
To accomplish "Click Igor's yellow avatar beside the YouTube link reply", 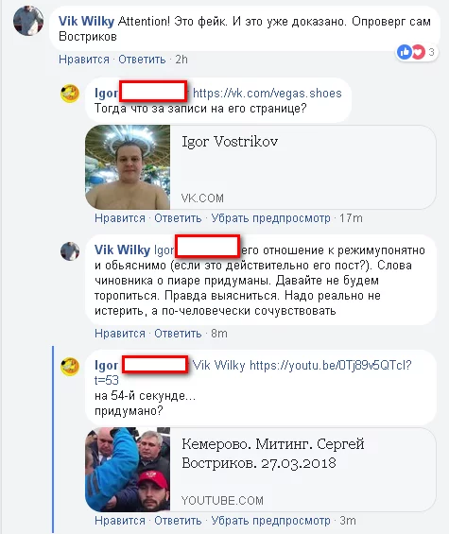I will coord(70,367).
